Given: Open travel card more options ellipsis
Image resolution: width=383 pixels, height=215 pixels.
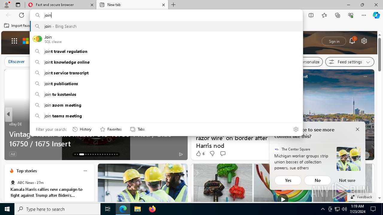Looking at the screenshot, I should [x=365, y=76].
